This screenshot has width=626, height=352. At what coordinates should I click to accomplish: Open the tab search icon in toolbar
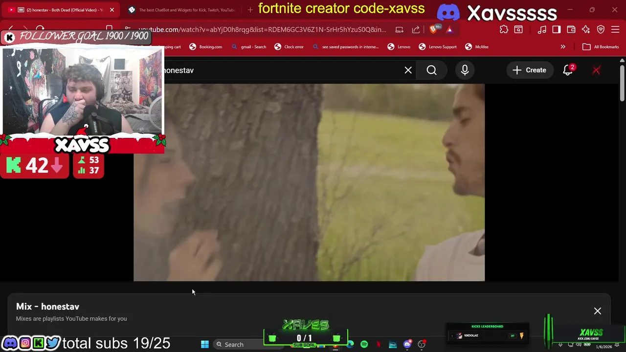pyautogui.click(x=518, y=29)
